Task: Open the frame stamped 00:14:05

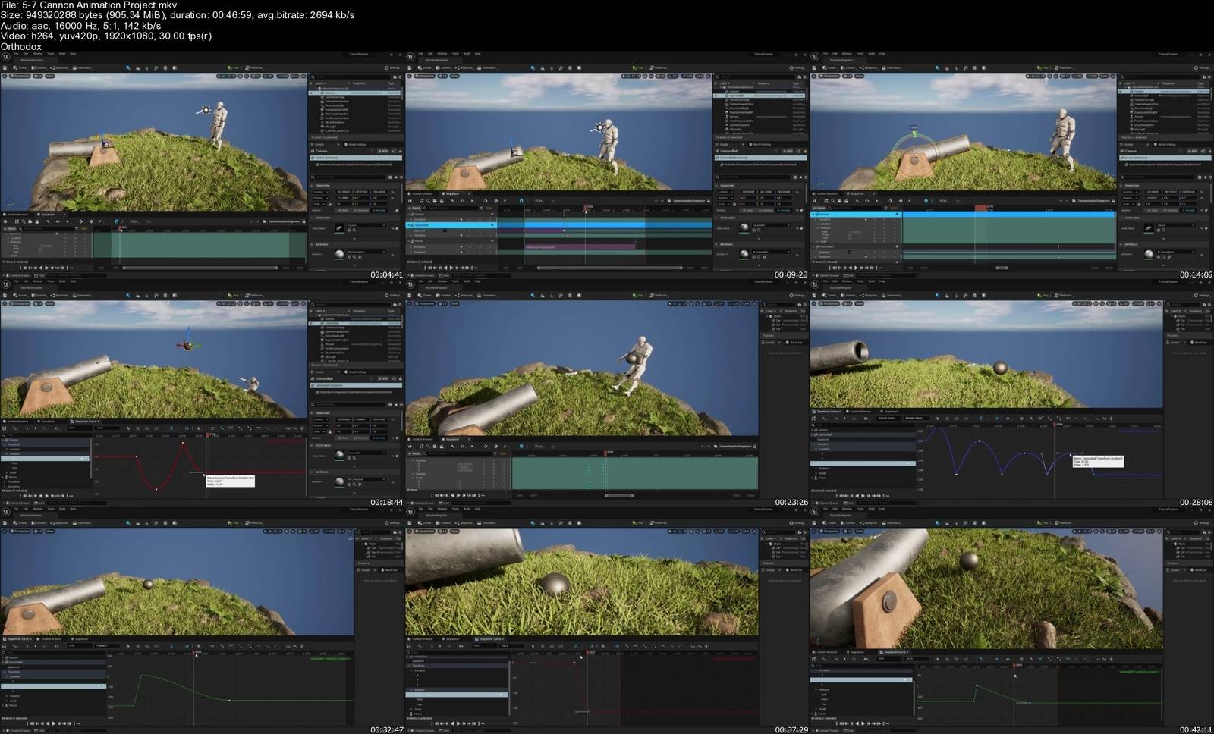Action: (1011, 165)
